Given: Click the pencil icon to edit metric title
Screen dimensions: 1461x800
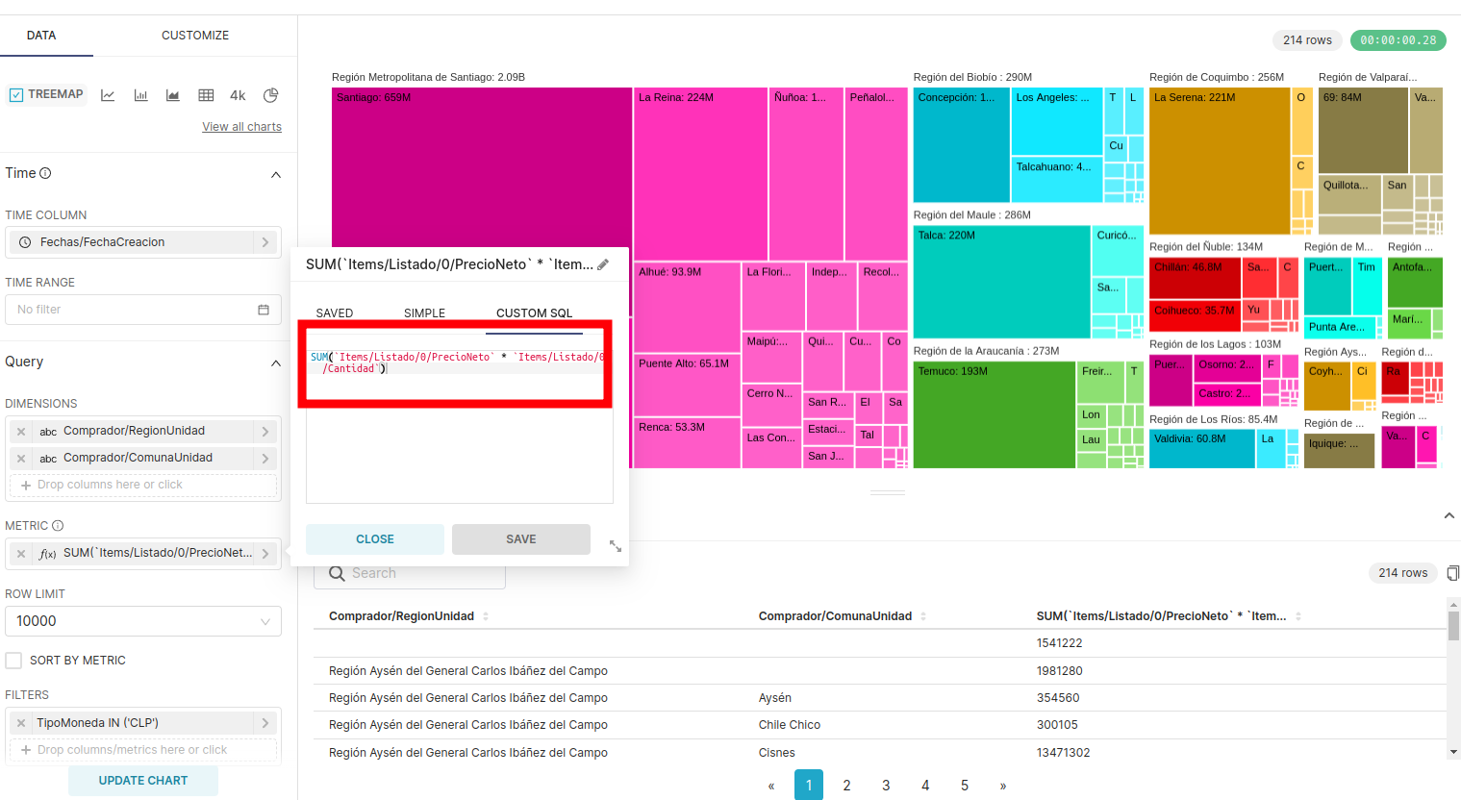Looking at the screenshot, I should click(603, 264).
